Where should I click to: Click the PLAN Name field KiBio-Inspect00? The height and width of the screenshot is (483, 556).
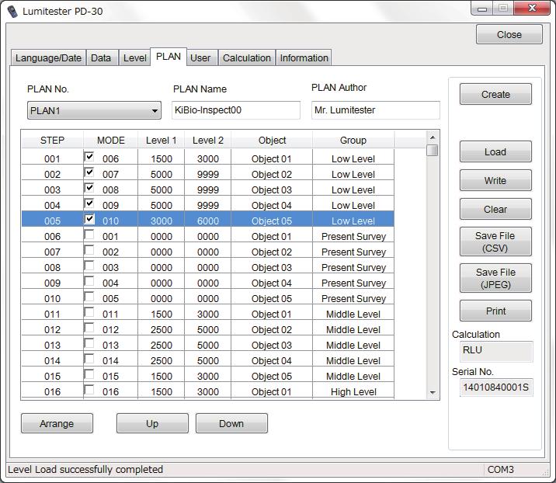(x=236, y=110)
